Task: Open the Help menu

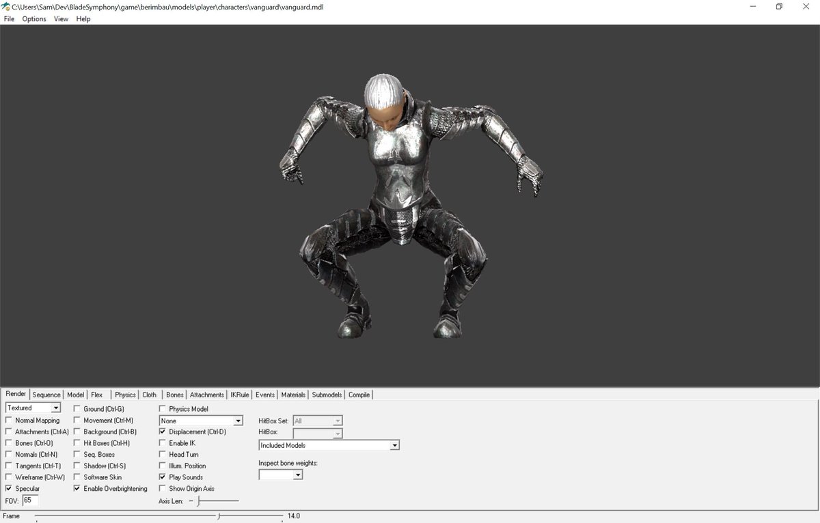Action: (83, 19)
